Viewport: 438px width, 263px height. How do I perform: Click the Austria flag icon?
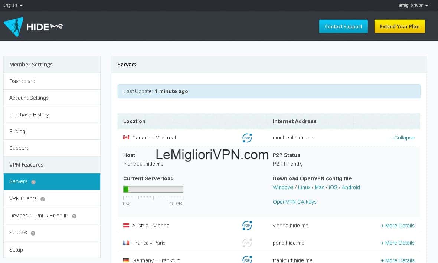click(x=126, y=225)
